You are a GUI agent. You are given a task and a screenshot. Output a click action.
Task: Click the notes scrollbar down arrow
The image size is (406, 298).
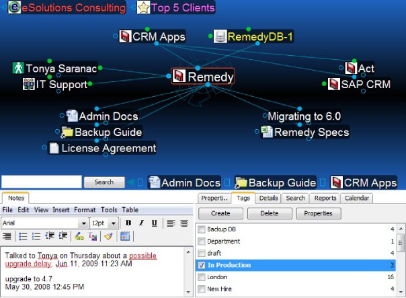point(188,292)
